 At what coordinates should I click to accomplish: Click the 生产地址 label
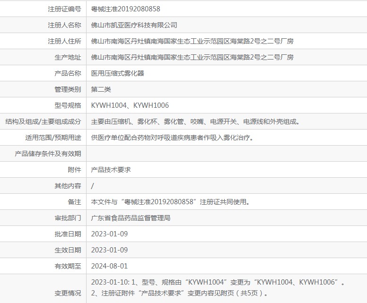coord(68,57)
